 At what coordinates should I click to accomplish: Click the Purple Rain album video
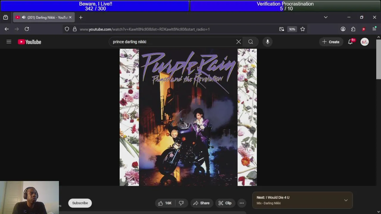pos(188,117)
